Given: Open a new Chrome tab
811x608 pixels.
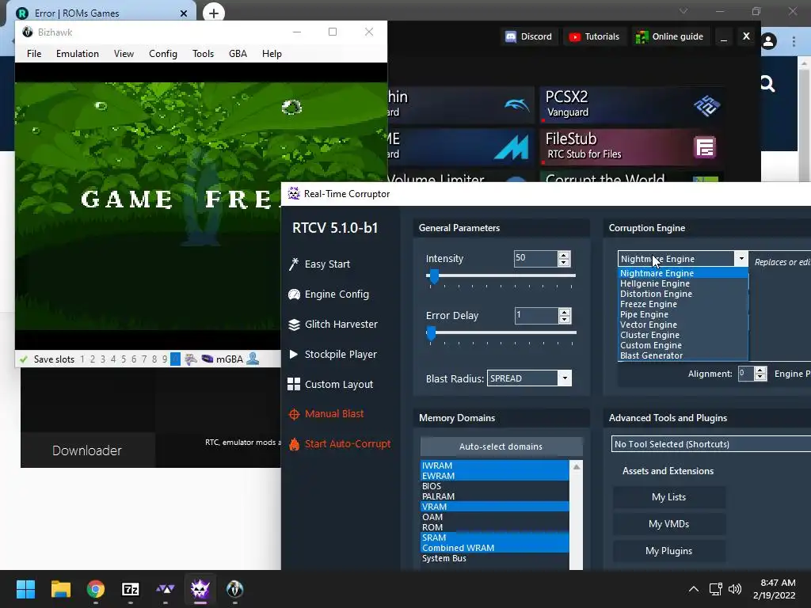Looking at the screenshot, I should click(x=214, y=13).
